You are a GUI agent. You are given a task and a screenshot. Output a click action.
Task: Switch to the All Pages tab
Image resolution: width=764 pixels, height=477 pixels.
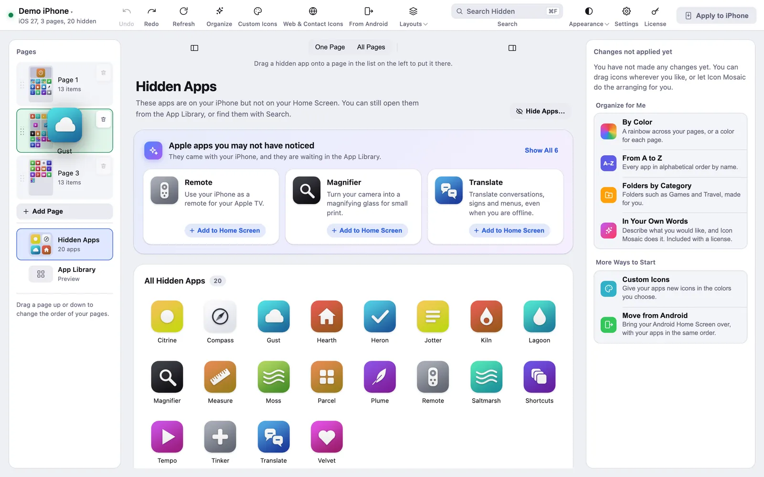[x=371, y=47]
